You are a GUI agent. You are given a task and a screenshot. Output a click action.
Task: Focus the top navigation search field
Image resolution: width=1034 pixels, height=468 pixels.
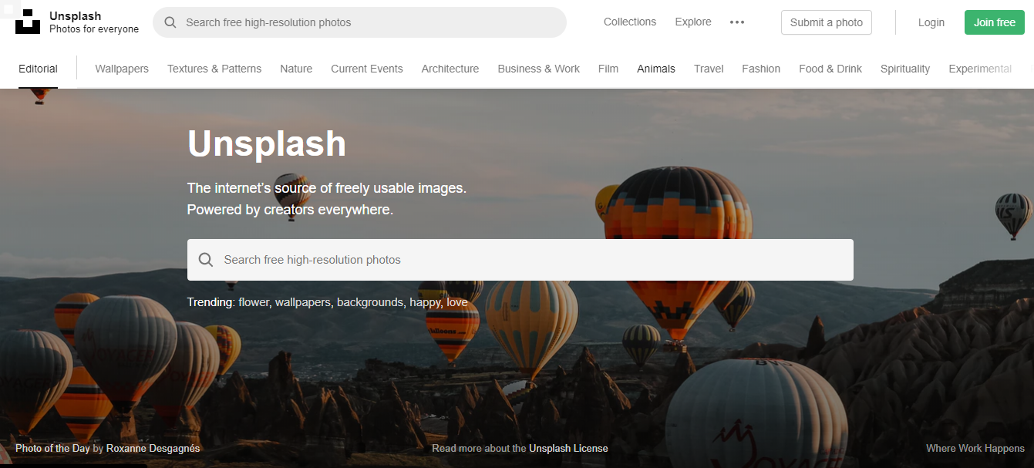pos(359,22)
